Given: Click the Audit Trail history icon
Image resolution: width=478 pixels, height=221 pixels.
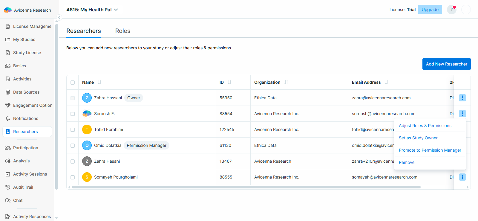Looking at the screenshot, I should click(8, 187).
